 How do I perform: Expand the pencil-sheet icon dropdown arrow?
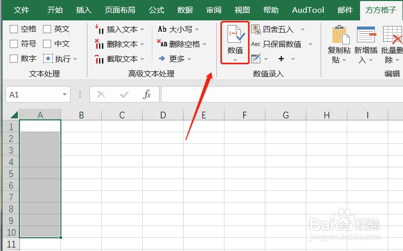tap(266, 59)
